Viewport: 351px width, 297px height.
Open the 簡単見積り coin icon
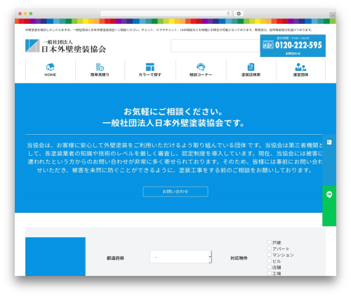click(100, 67)
